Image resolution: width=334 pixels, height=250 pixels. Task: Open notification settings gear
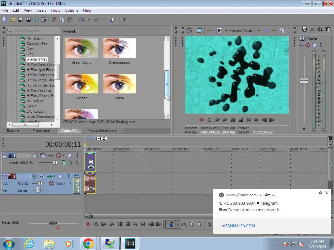(x=320, y=193)
